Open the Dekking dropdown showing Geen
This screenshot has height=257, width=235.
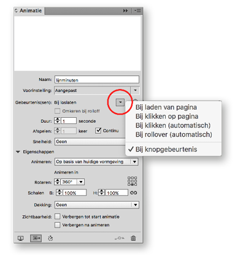pos(97,205)
